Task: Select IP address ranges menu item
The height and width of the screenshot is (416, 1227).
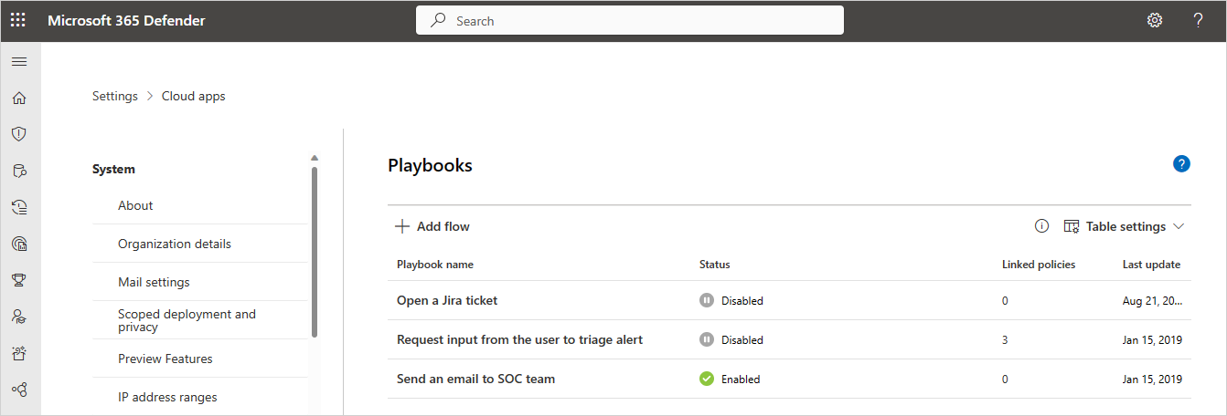Action: 167,397
